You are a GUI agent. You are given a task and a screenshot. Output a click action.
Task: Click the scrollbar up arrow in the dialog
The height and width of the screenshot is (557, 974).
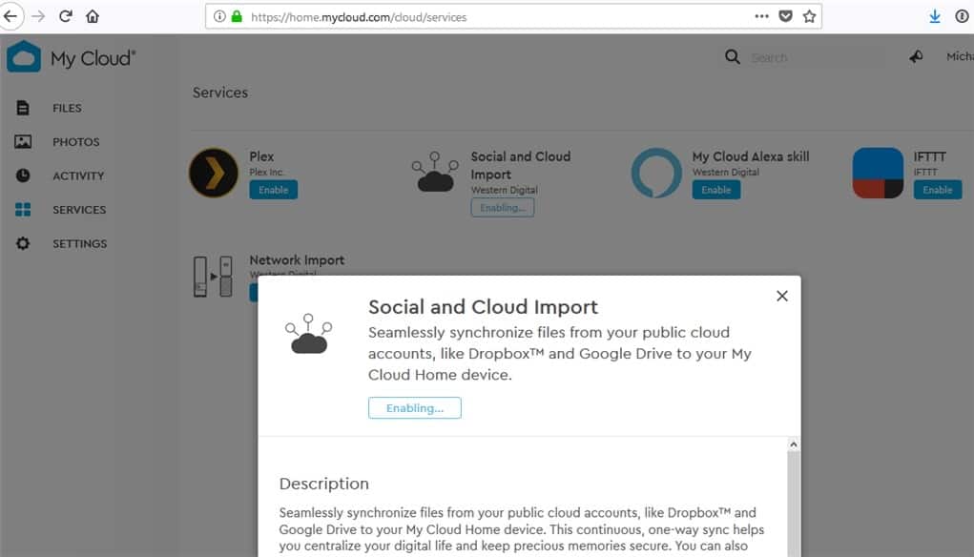click(794, 444)
